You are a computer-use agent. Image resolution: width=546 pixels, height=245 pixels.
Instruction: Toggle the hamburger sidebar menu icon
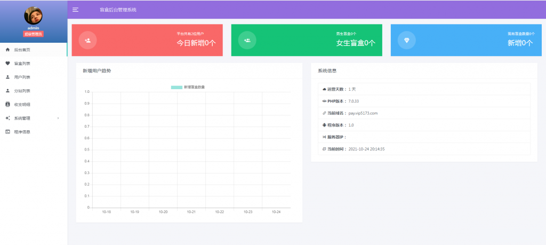click(75, 10)
